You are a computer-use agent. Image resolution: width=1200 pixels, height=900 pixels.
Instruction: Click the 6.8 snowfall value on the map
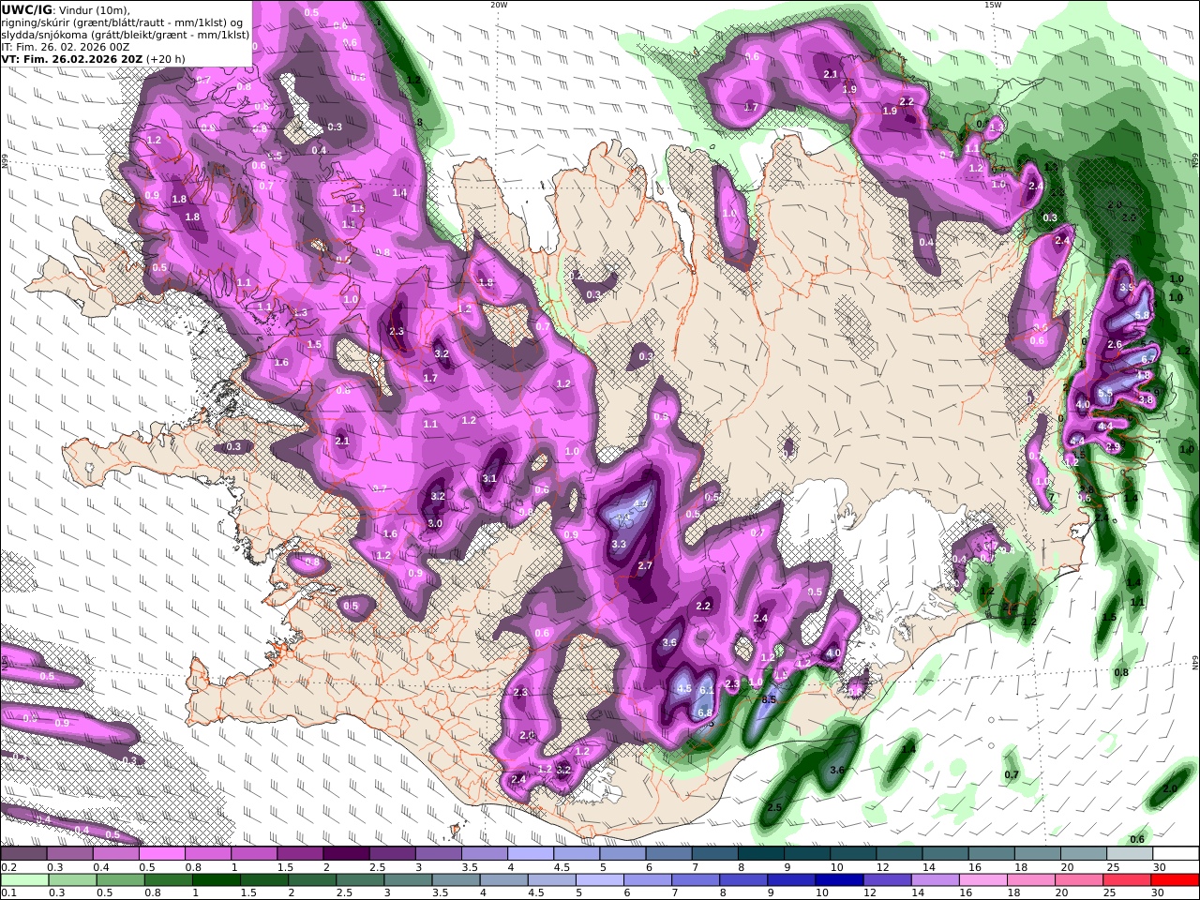tap(705, 712)
